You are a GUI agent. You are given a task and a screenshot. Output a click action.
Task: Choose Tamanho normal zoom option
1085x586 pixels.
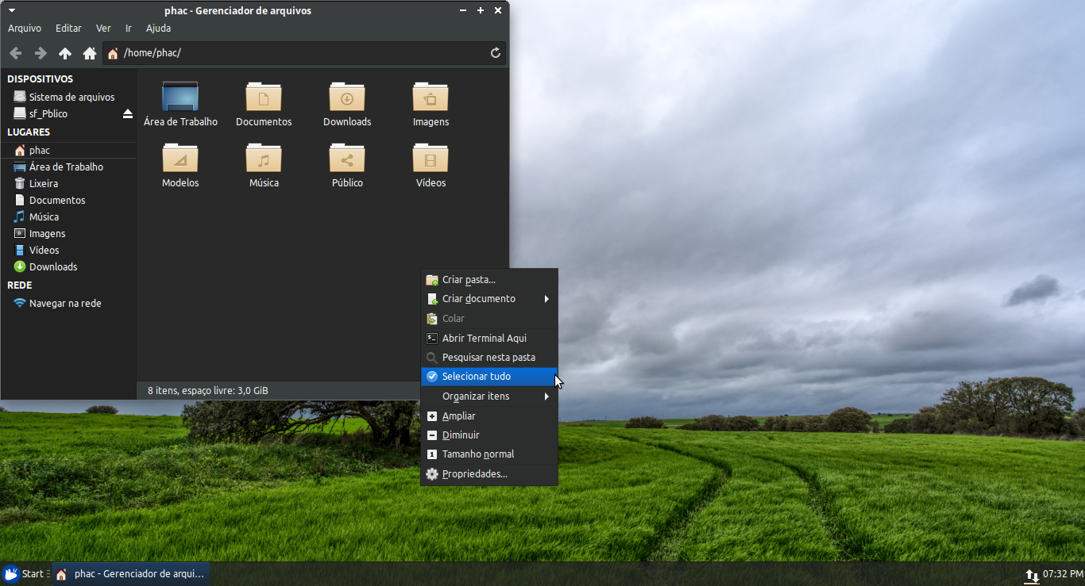(489, 454)
